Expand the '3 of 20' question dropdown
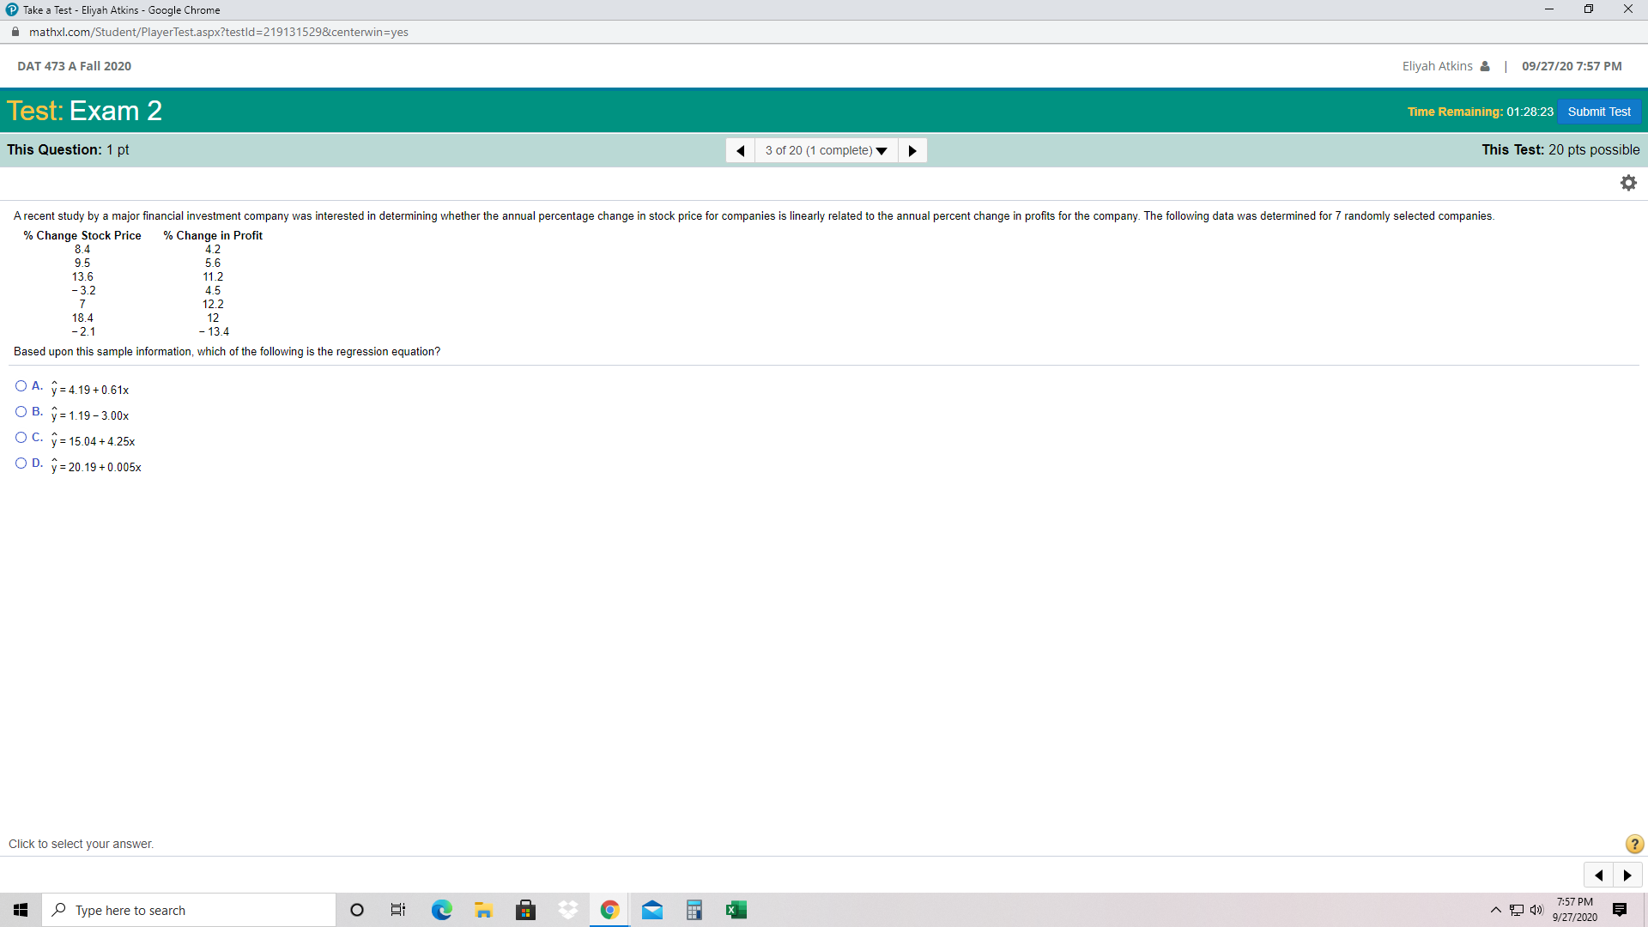This screenshot has height=927, width=1648. click(826, 150)
